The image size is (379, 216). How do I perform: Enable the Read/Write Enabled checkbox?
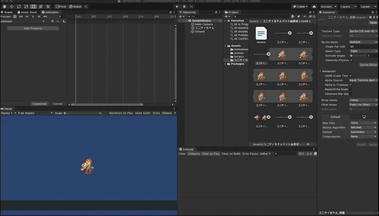point(351,89)
